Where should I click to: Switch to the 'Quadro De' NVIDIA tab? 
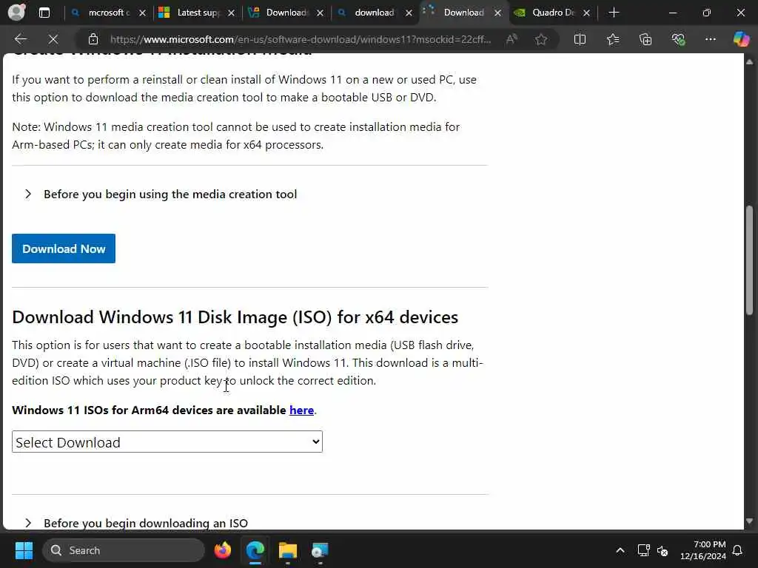tap(551, 13)
